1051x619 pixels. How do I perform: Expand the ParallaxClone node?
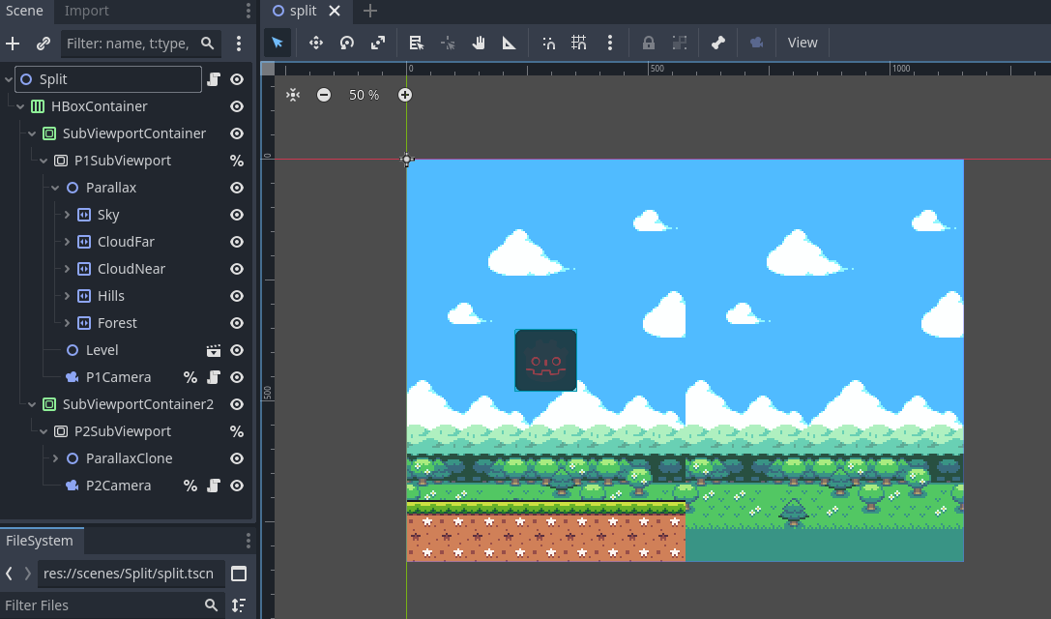tap(54, 458)
